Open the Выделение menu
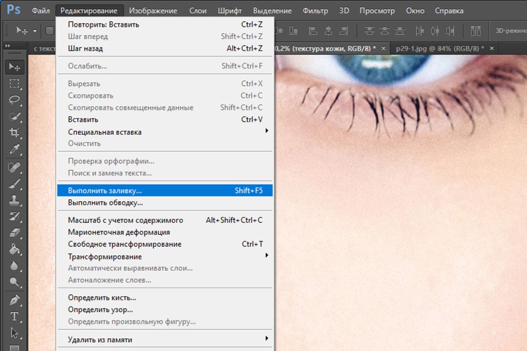The width and height of the screenshot is (527, 351). 272,11
